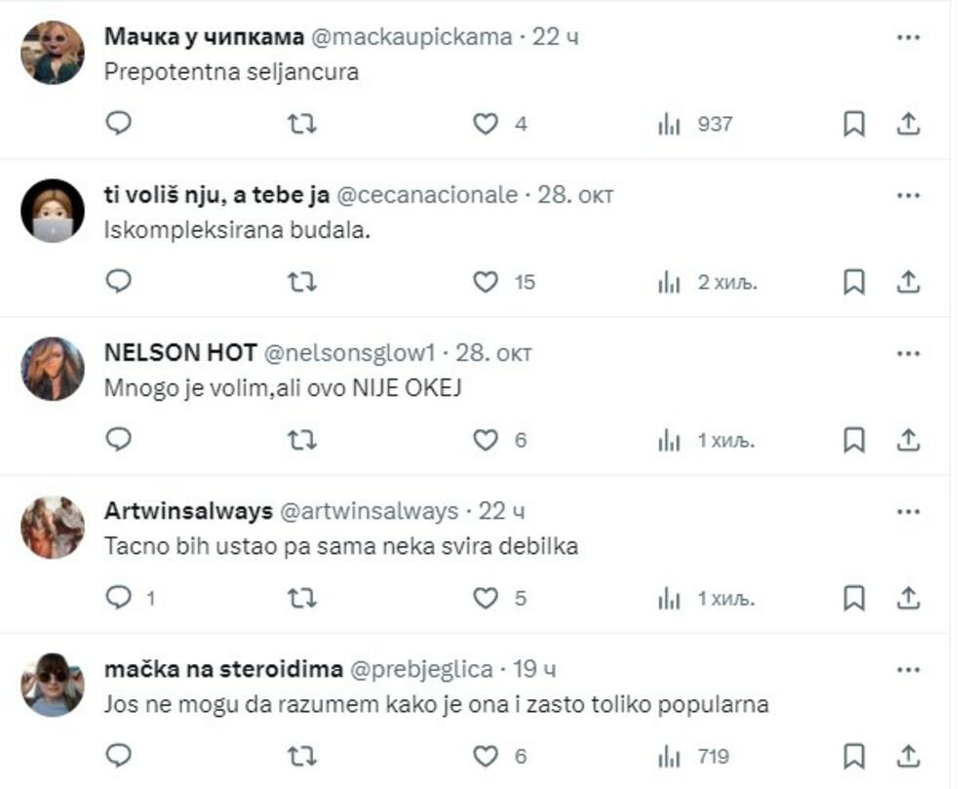Repost the tweet by NELSON HOT
Viewport: 975px width, 789px height.
coord(302,441)
